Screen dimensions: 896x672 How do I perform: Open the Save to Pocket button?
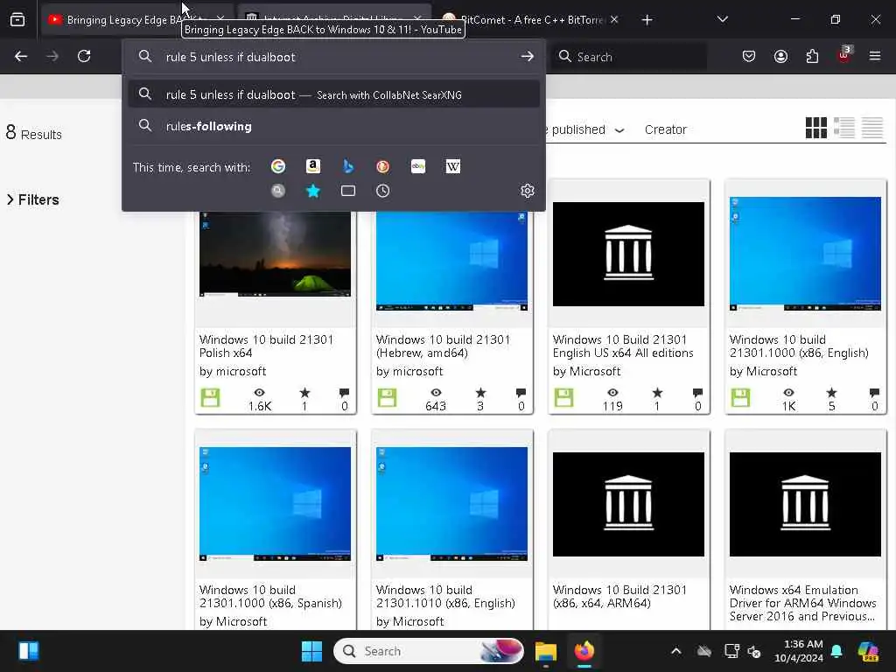pos(749,56)
